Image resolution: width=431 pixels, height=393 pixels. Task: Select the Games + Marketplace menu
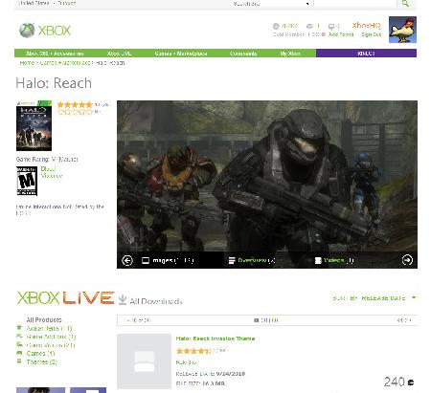[x=181, y=54]
